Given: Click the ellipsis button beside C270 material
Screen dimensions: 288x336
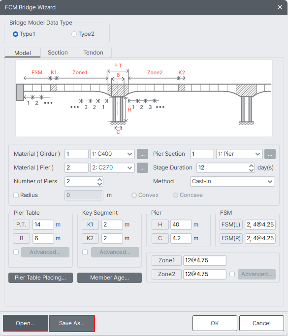Looking at the screenshot, I should (x=142, y=168).
